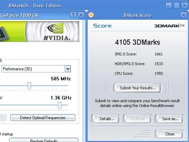The width and height of the screenshot is (189, 142).
Task: Click the 3DMark06 - Basic Edition title text
Action: (34, 6)
